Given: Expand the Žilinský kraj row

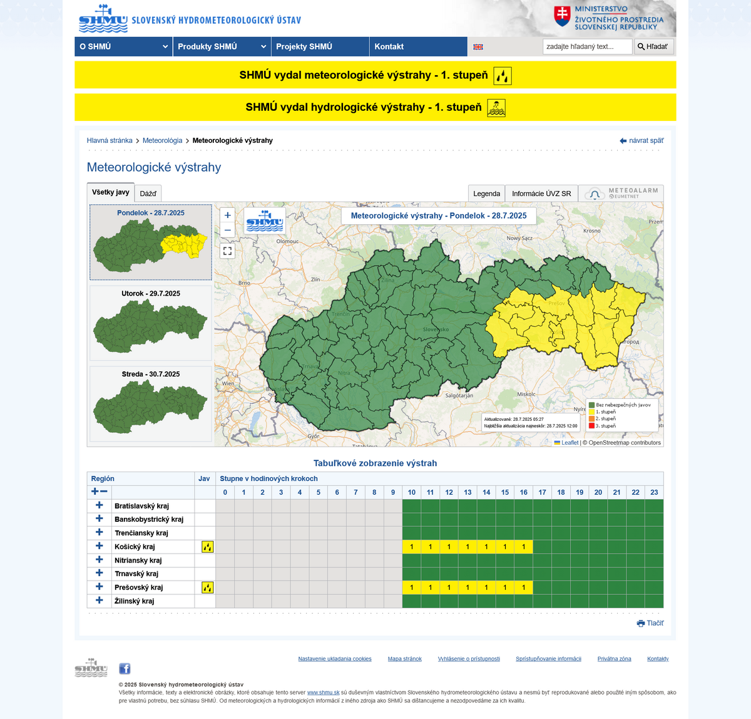Looking at the screenshot, I should coord(99,600).
